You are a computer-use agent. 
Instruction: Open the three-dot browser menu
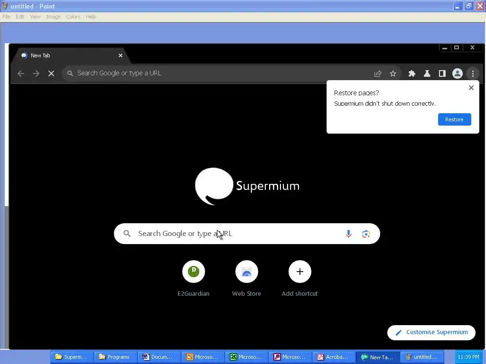pos(473,73)
